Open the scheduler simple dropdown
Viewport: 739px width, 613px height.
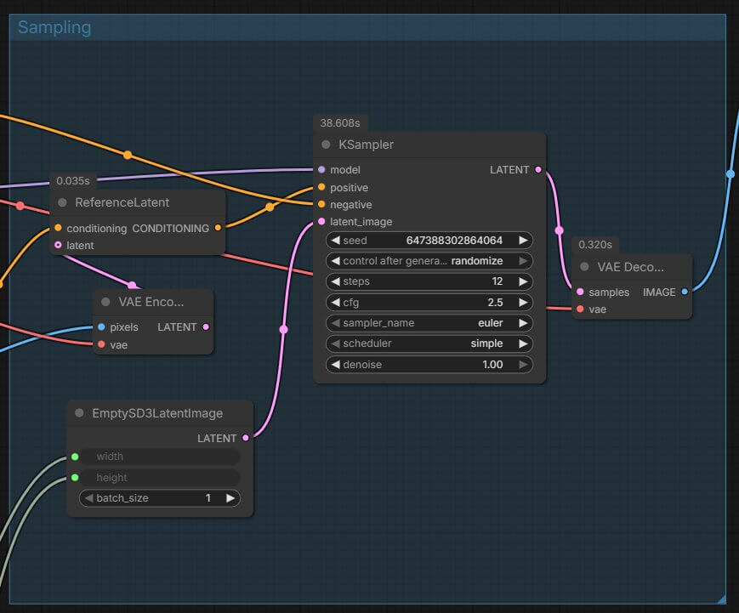coord(429,343)
